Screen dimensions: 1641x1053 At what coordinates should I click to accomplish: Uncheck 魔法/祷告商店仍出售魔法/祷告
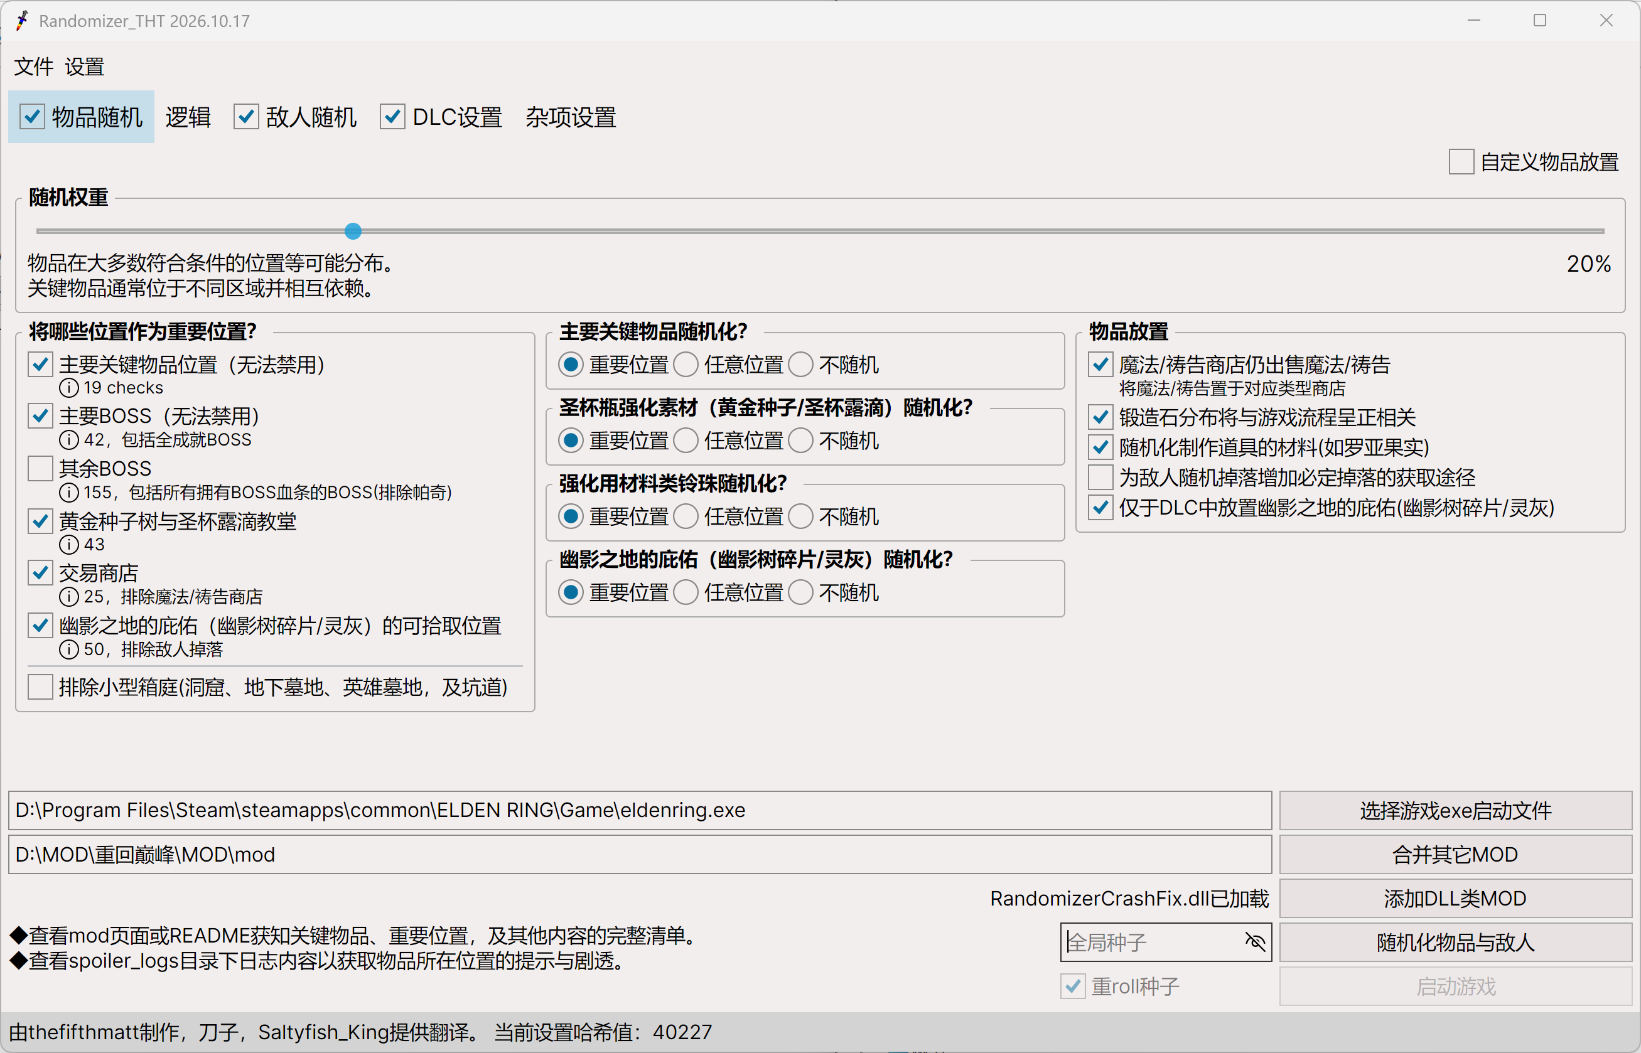(1100, 365)
